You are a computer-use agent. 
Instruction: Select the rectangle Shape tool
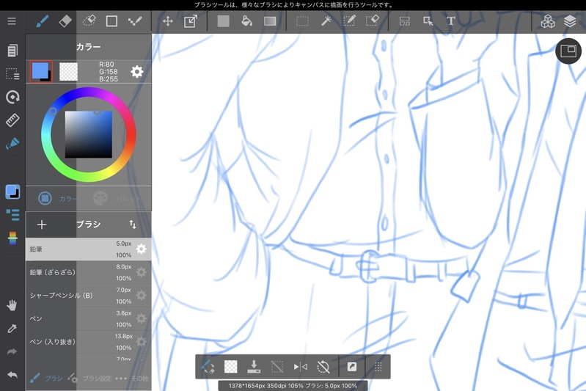[x=111, y=21]
